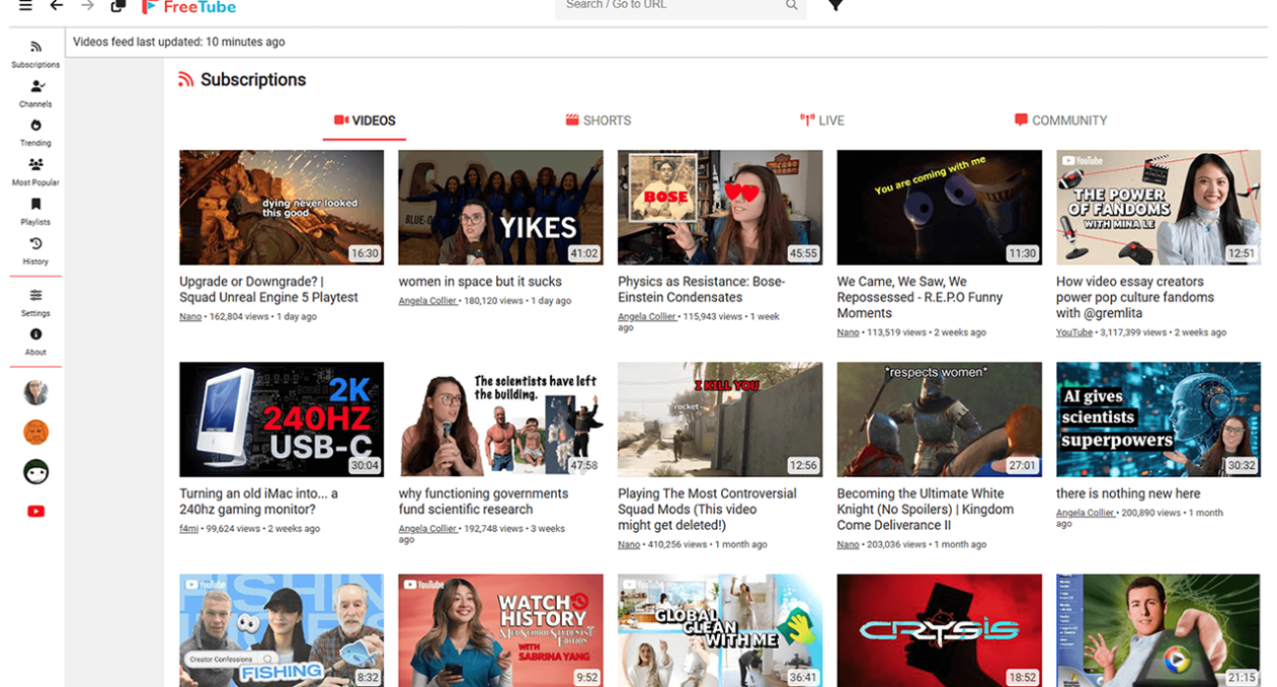Play the Crysis video thumbnail
Viewport: 1277px width, 687px height.
(x=938, y=631)
